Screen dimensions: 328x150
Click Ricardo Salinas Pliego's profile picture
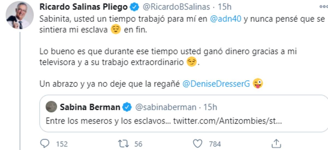19,16
